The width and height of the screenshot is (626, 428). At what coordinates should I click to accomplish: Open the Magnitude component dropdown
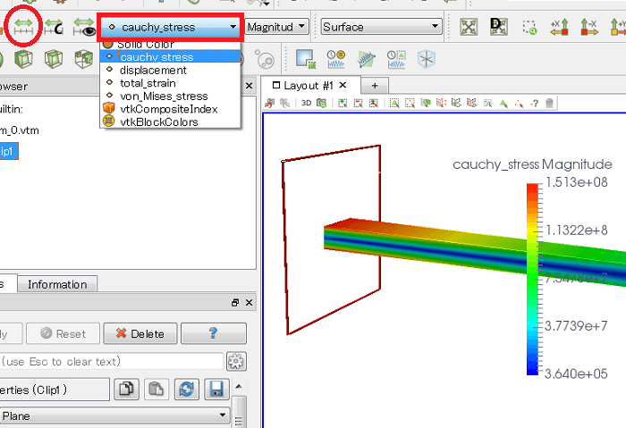click(x=277, y=27)
